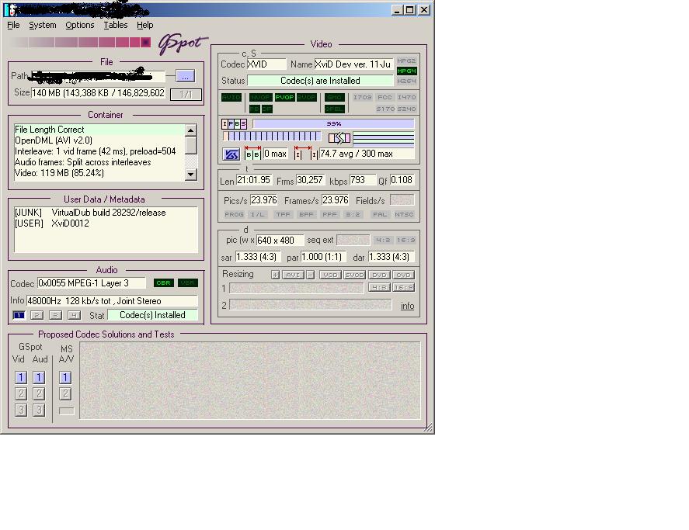The height and width of the screenshot is (530, 689).
Task: Click the audio CBR indicator
Action: pos(163,282)
